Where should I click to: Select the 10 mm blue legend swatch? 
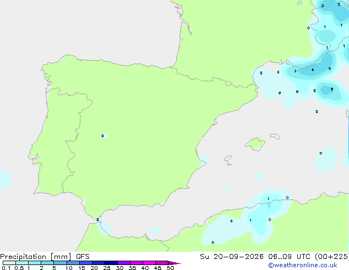[73, 263]
